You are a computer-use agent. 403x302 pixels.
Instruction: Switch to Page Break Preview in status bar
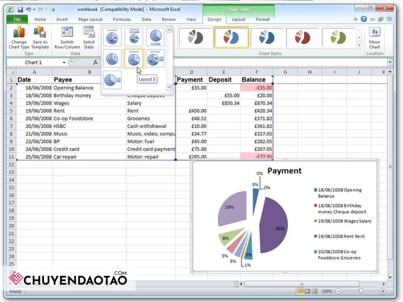point(314,291)
